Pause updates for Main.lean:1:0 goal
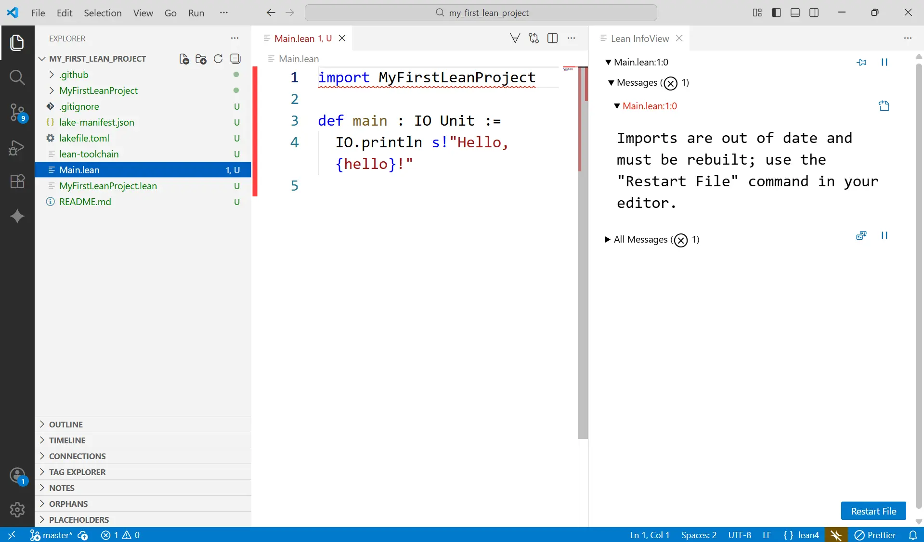 coord(884,62)
